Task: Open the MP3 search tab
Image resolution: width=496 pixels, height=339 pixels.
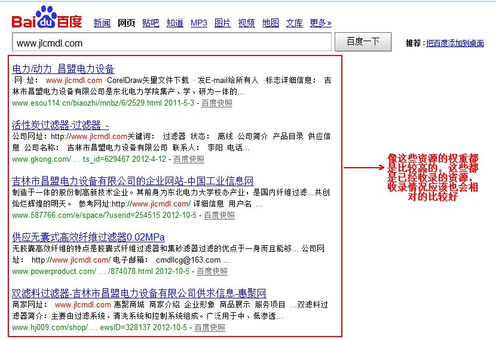Action: [199, 23]
